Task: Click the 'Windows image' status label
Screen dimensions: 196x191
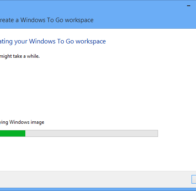Action: pyautogui.click(x=27, y=122)
